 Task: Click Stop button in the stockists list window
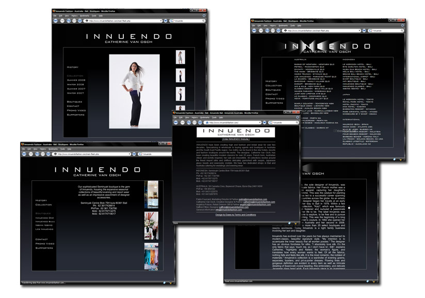tap(273, 30)
